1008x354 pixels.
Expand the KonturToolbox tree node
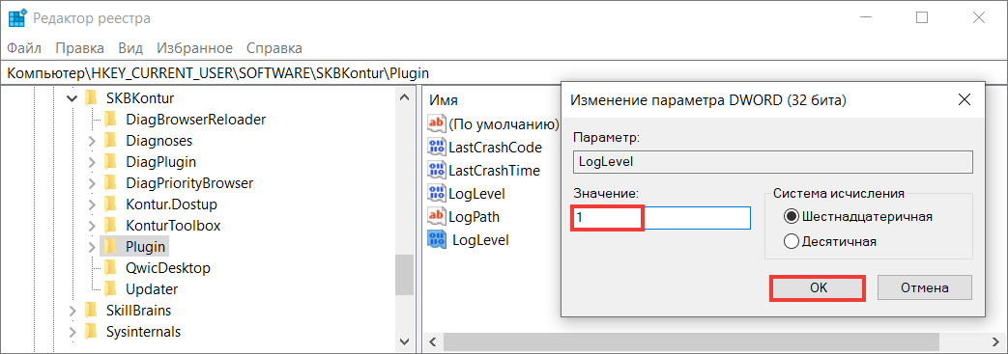[x=92, y=226]
